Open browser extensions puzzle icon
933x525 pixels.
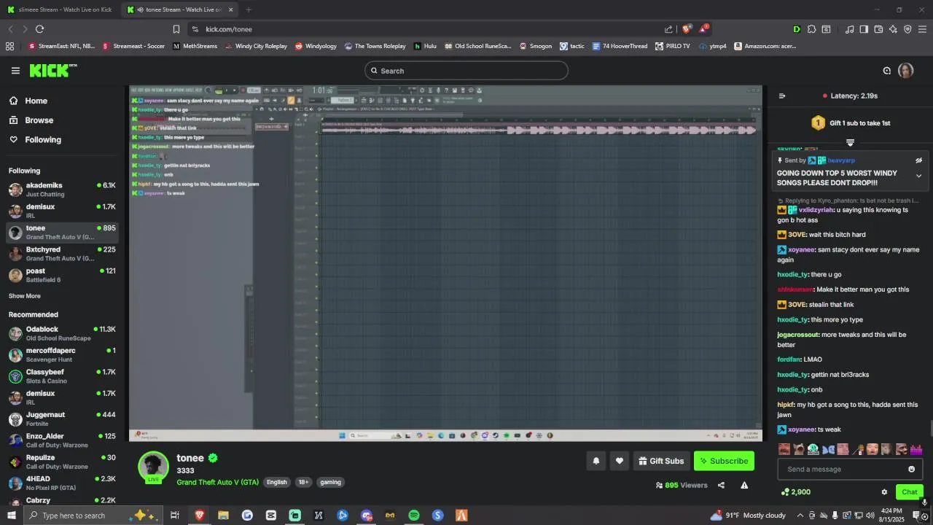pos(811,29)
